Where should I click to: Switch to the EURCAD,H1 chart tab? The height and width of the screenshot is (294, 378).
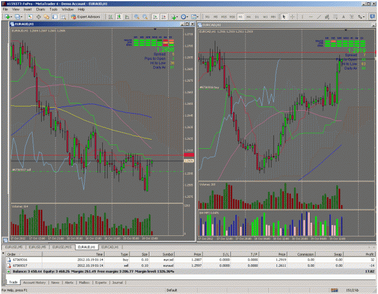click(110, 247)
